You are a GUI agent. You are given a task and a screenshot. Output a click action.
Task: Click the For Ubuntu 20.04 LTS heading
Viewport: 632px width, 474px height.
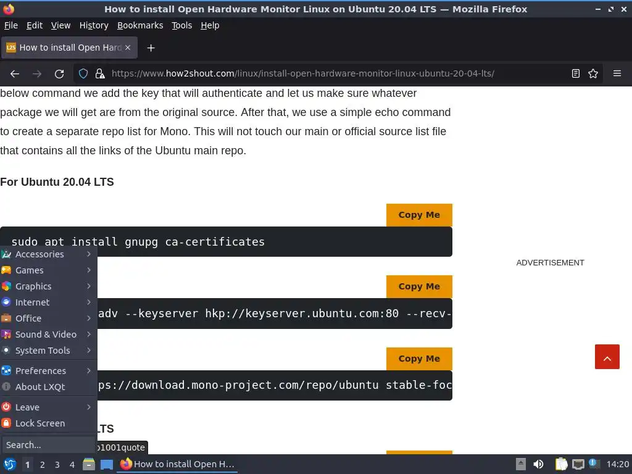(57, 182)
